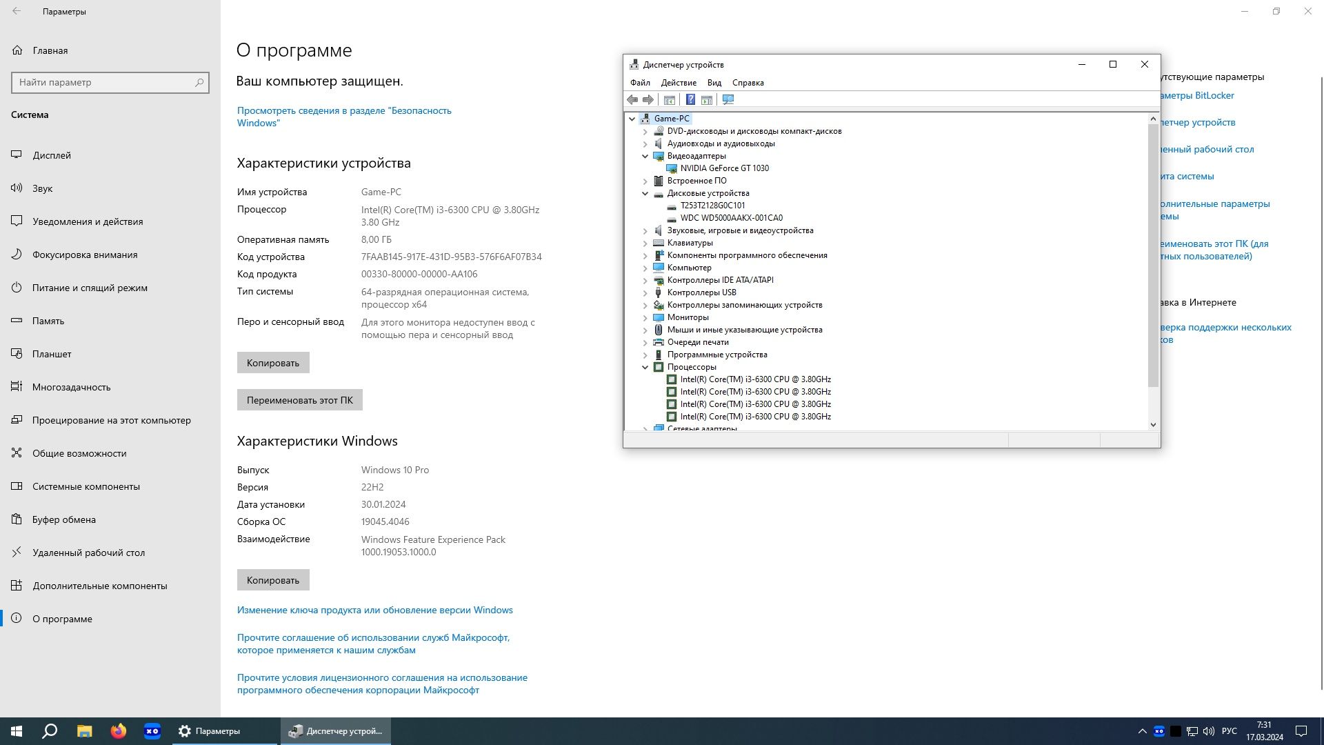
Task: Click the РУС language indicator
Action: [1230, 731]
